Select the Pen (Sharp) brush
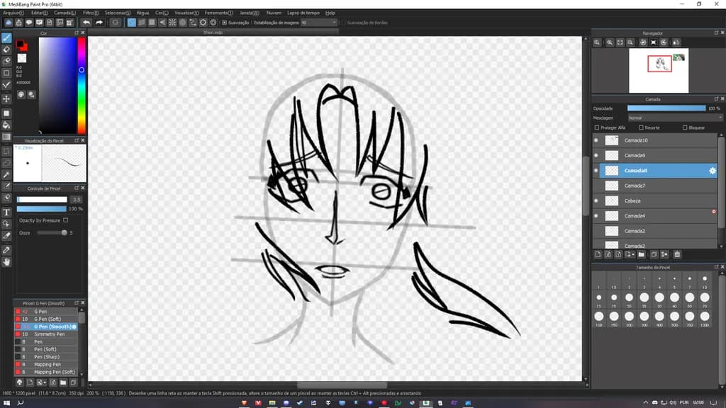Viewport: 726px width, 408px height. tap(46, 357)
